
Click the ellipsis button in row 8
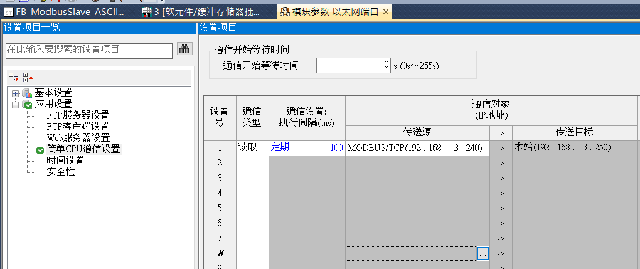pyautogui.click(x=483, y=253)
